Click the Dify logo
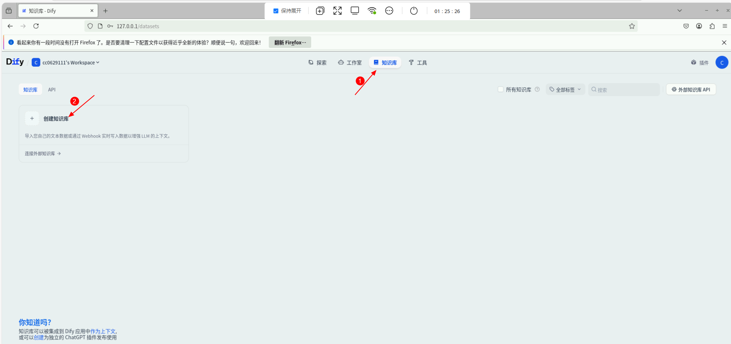 click(x=15, y=62)
